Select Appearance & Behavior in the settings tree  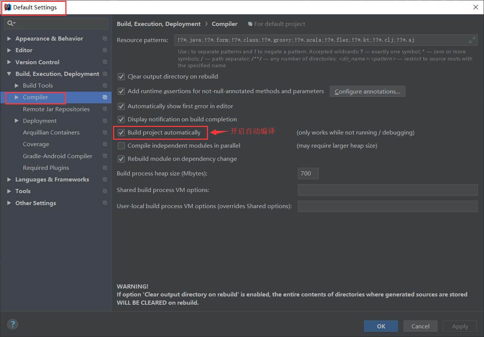[49, 39]
